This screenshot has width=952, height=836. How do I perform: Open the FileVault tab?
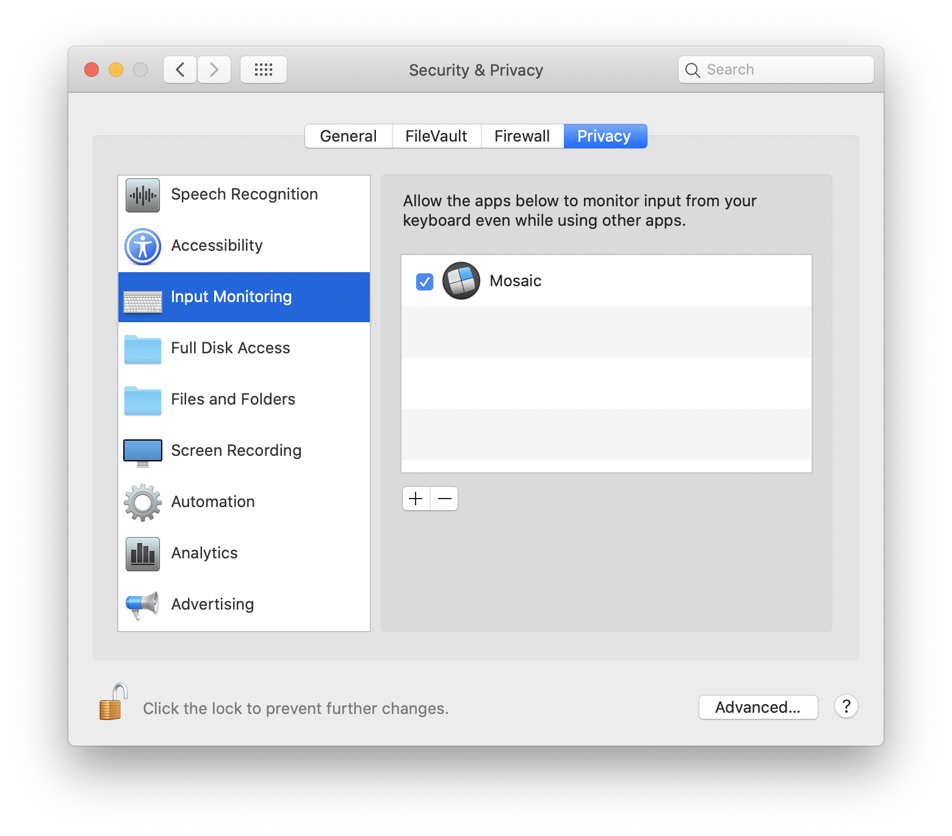pyautogui.click(x=436, y=136)
